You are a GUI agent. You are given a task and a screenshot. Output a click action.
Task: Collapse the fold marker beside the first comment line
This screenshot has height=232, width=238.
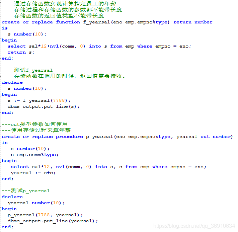coord(1,4)
